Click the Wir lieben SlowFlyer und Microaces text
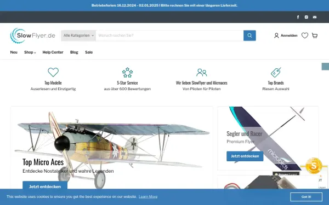Screen dimensions: 329x205 (202, 83)
